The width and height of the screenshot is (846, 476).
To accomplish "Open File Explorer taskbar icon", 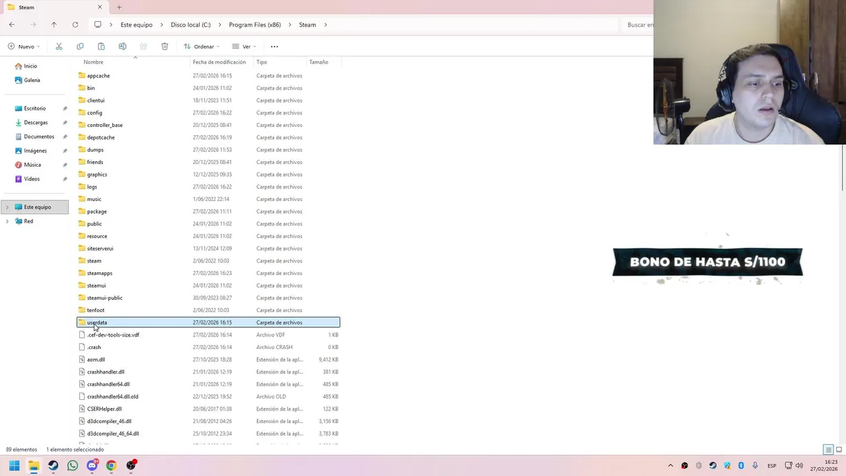I will pyautogui.click(x=34, y=465).
